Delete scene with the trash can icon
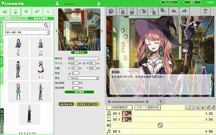 [x=205, y=11]
